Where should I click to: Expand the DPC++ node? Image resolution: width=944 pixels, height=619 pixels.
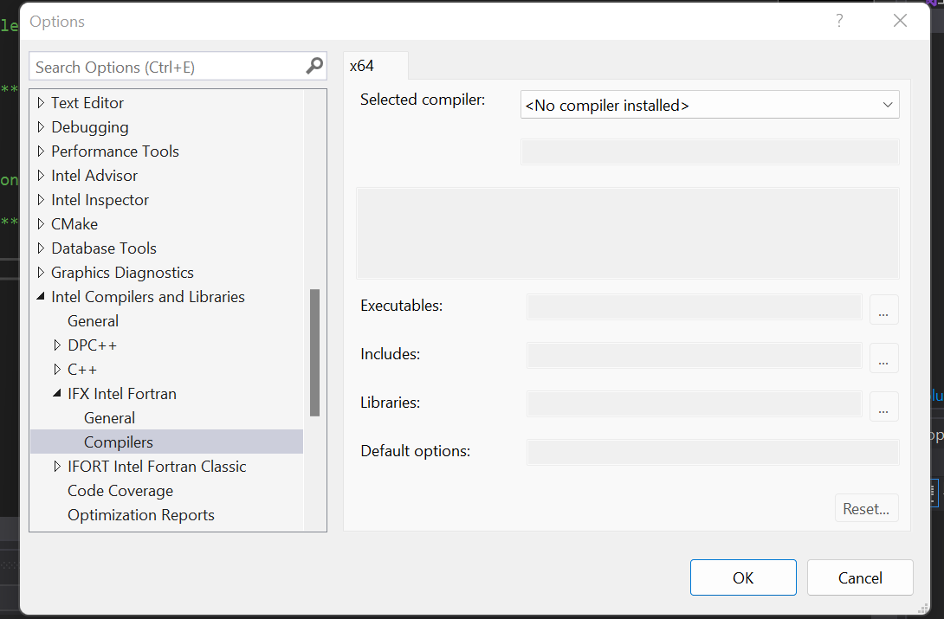pyautogui.click(x=55, y=345)
